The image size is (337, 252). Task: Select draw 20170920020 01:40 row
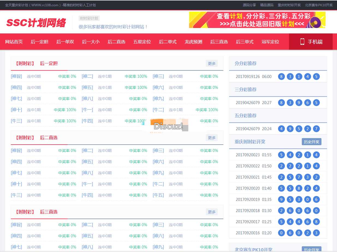[x=278, y=188]
